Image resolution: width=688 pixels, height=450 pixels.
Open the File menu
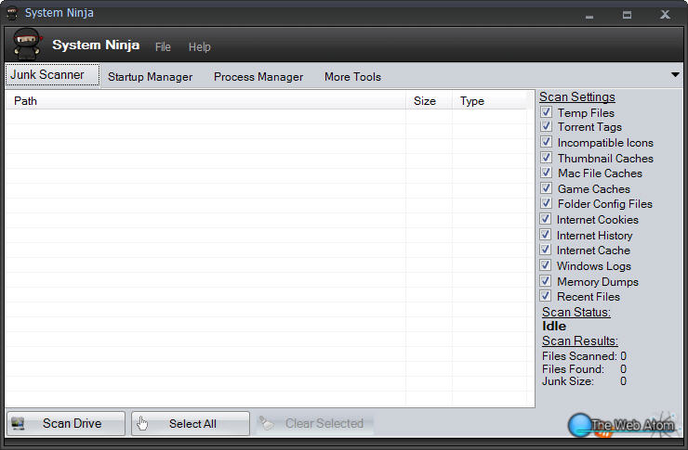point(163,46)
